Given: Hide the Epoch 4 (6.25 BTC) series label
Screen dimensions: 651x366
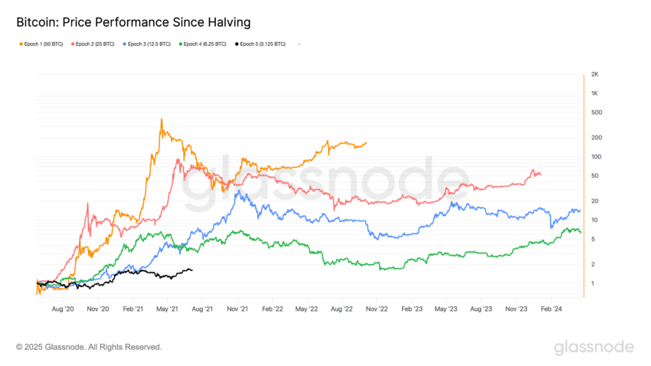Looking at the screenshot, I should click(x=205, y=44).
